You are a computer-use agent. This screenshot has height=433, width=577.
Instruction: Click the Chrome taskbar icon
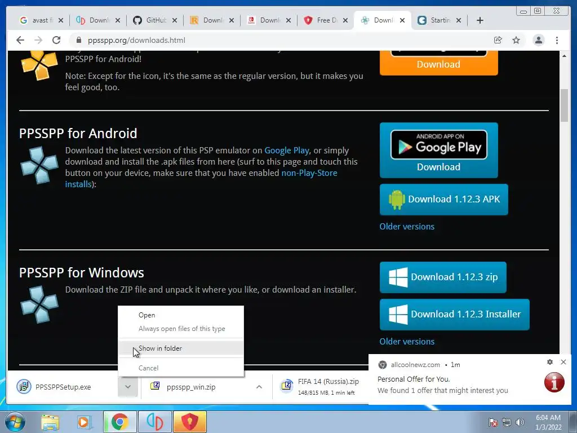pos(120,422)
